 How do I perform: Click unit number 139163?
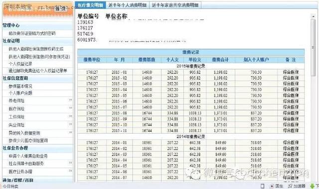(x=85, y=22)
